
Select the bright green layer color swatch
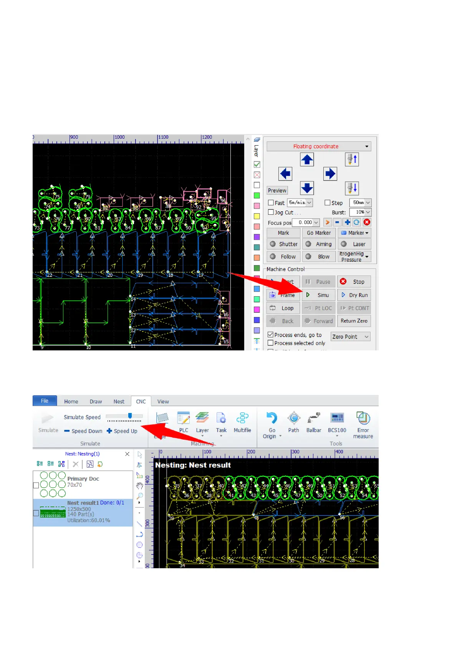click(257, 196)
